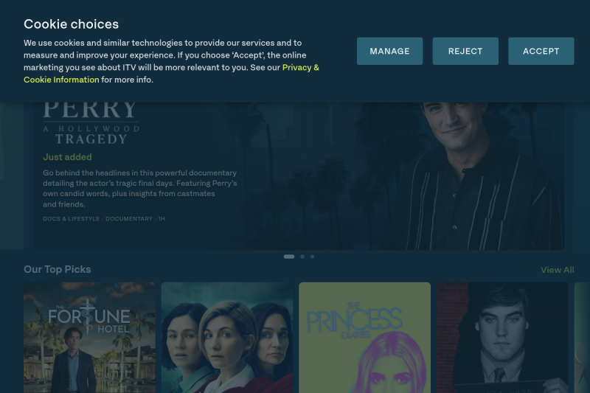
Task: Click the partially visible fifth Top Picks thumbnail
Action: (582, 338)
